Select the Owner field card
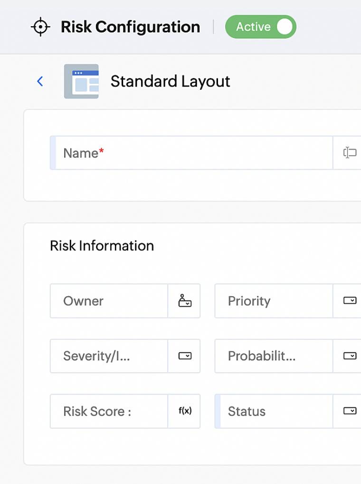361x484 pixels. point(109,300)
